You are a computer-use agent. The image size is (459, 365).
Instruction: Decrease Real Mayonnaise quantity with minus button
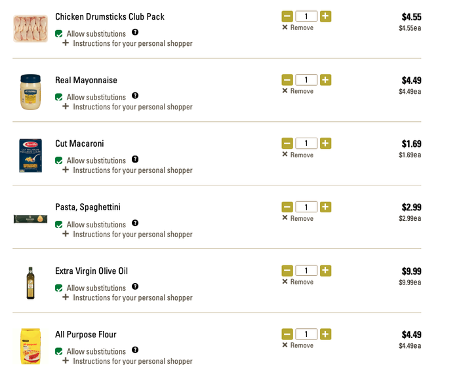[x=287, y=80]
